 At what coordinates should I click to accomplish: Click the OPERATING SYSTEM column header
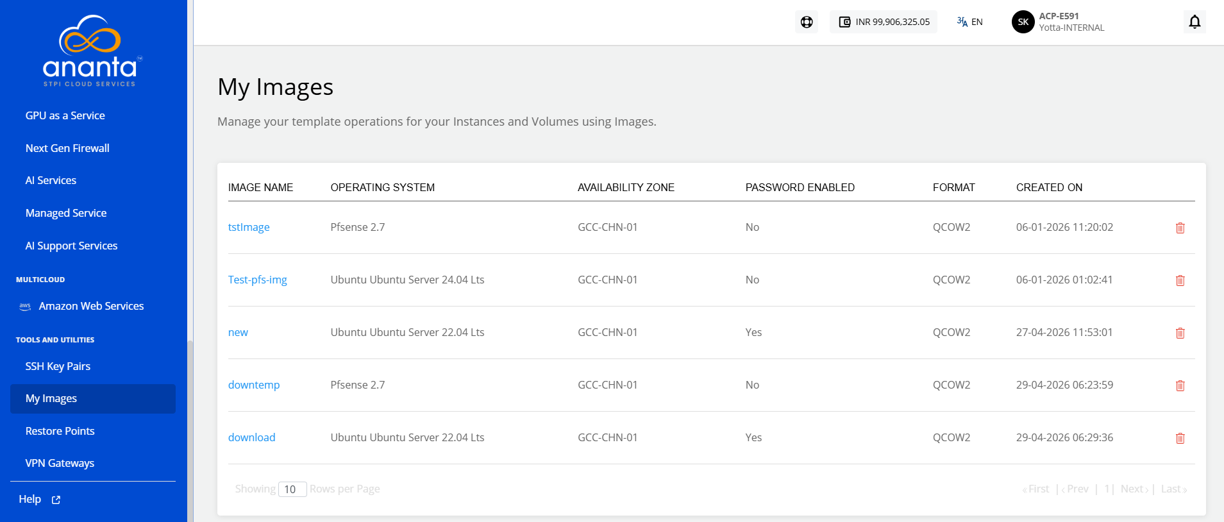[383, 187]
